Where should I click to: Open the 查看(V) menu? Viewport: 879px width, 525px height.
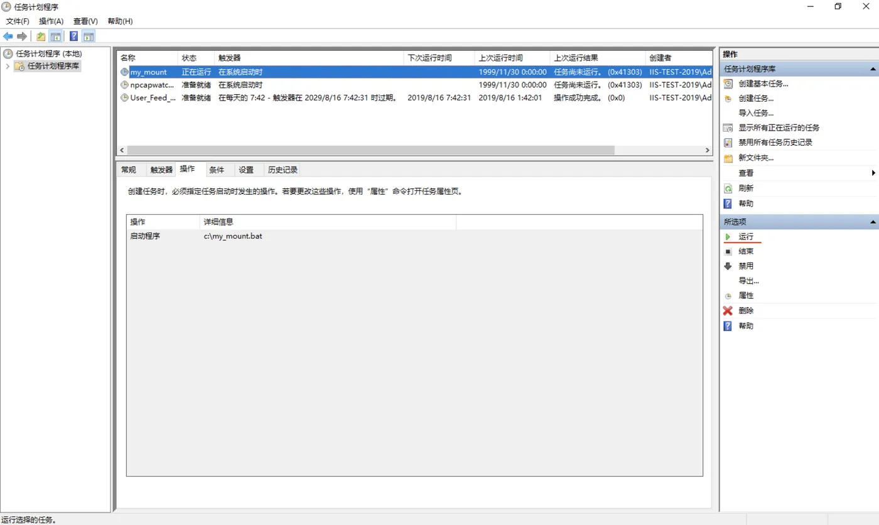(x=85, y=21)
